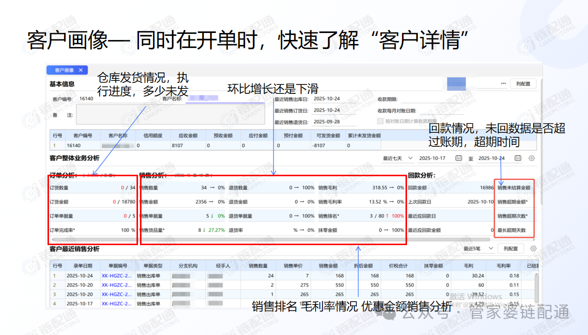
Task: Expand the 最近七天 period dropdown
Action: 397,158
